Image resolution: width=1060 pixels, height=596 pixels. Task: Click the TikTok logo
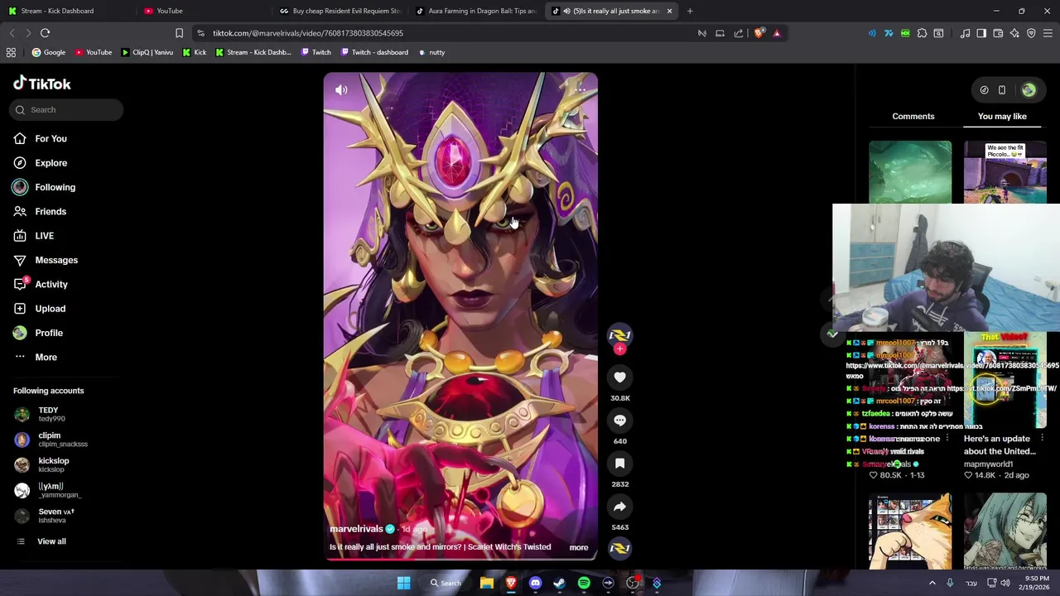pos(42,84)
